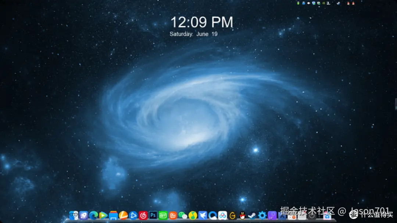Click the 12:09 PM clock widget
This screenshot has width=397, height=223.
201,22
